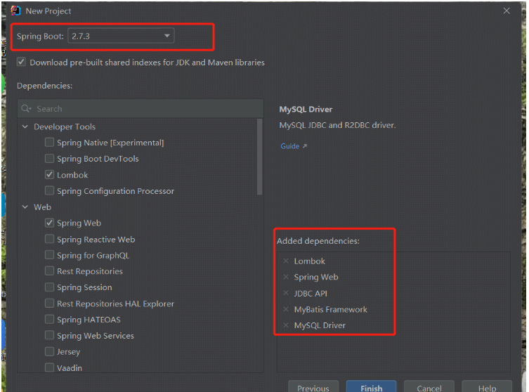Collapse the Web dependency group
The height and width of the screenshot is (392, 529).
tap(25, 207)
